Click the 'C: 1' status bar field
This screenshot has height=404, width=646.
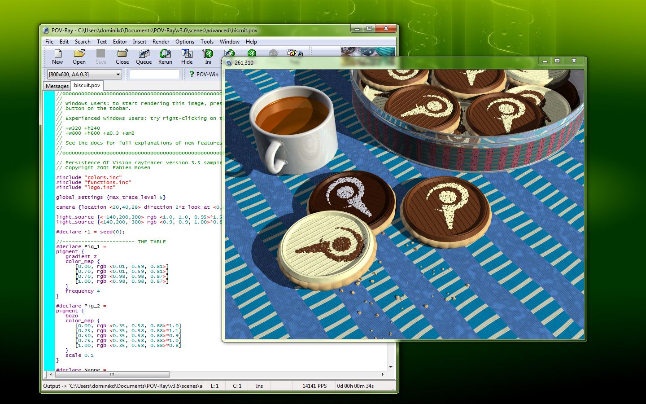tap(237, 386)
